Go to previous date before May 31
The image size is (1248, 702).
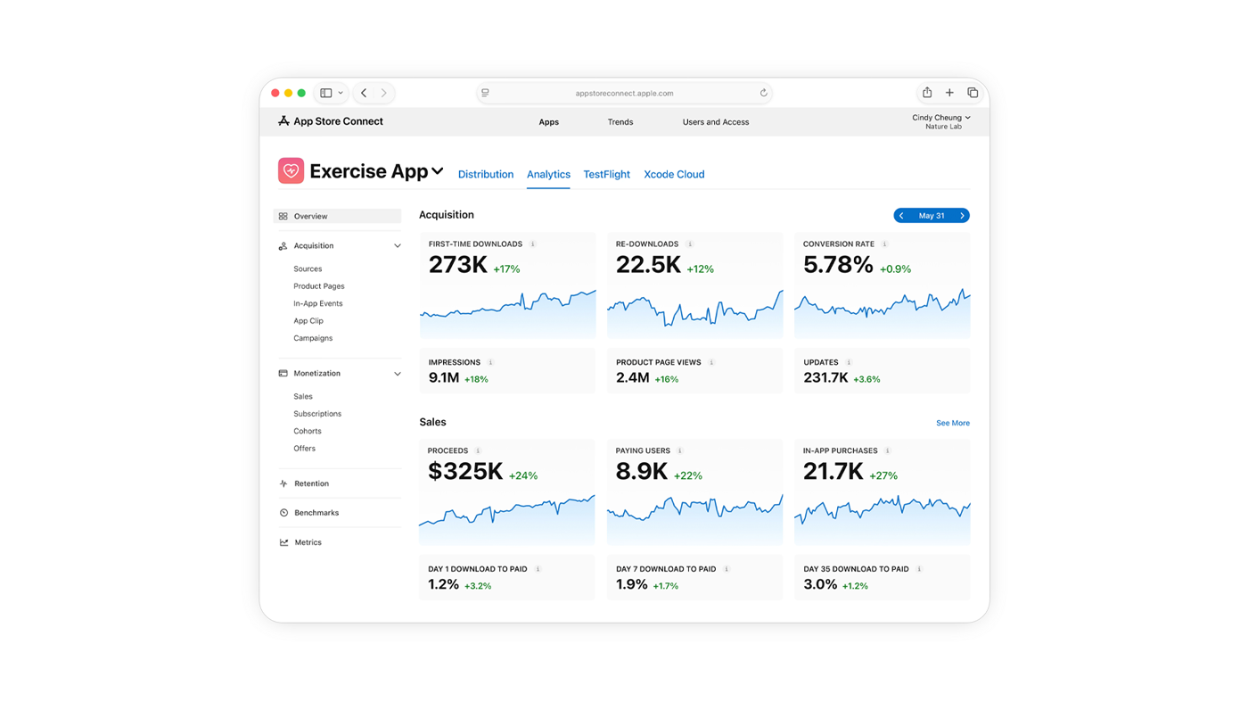(x=901, y=216)
